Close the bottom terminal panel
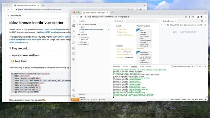Screen dimensions: 210x118 pyautogui.click(x=206, y=66)
